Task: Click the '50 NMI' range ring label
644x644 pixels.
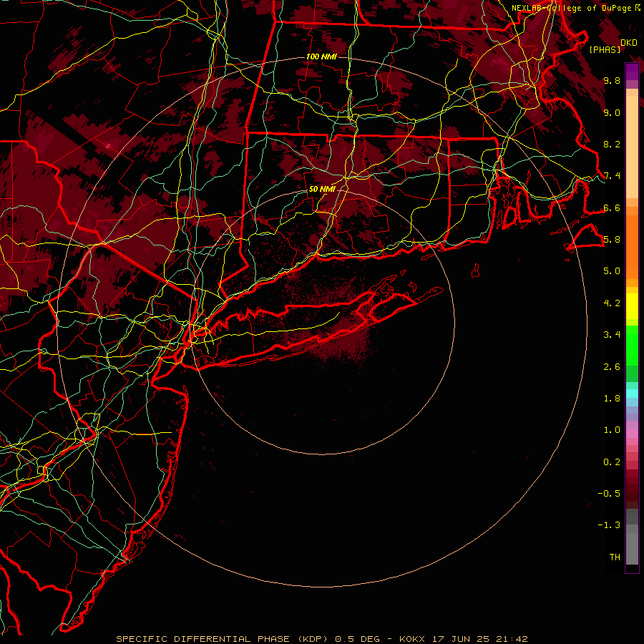Action: [x=322, y=190]
